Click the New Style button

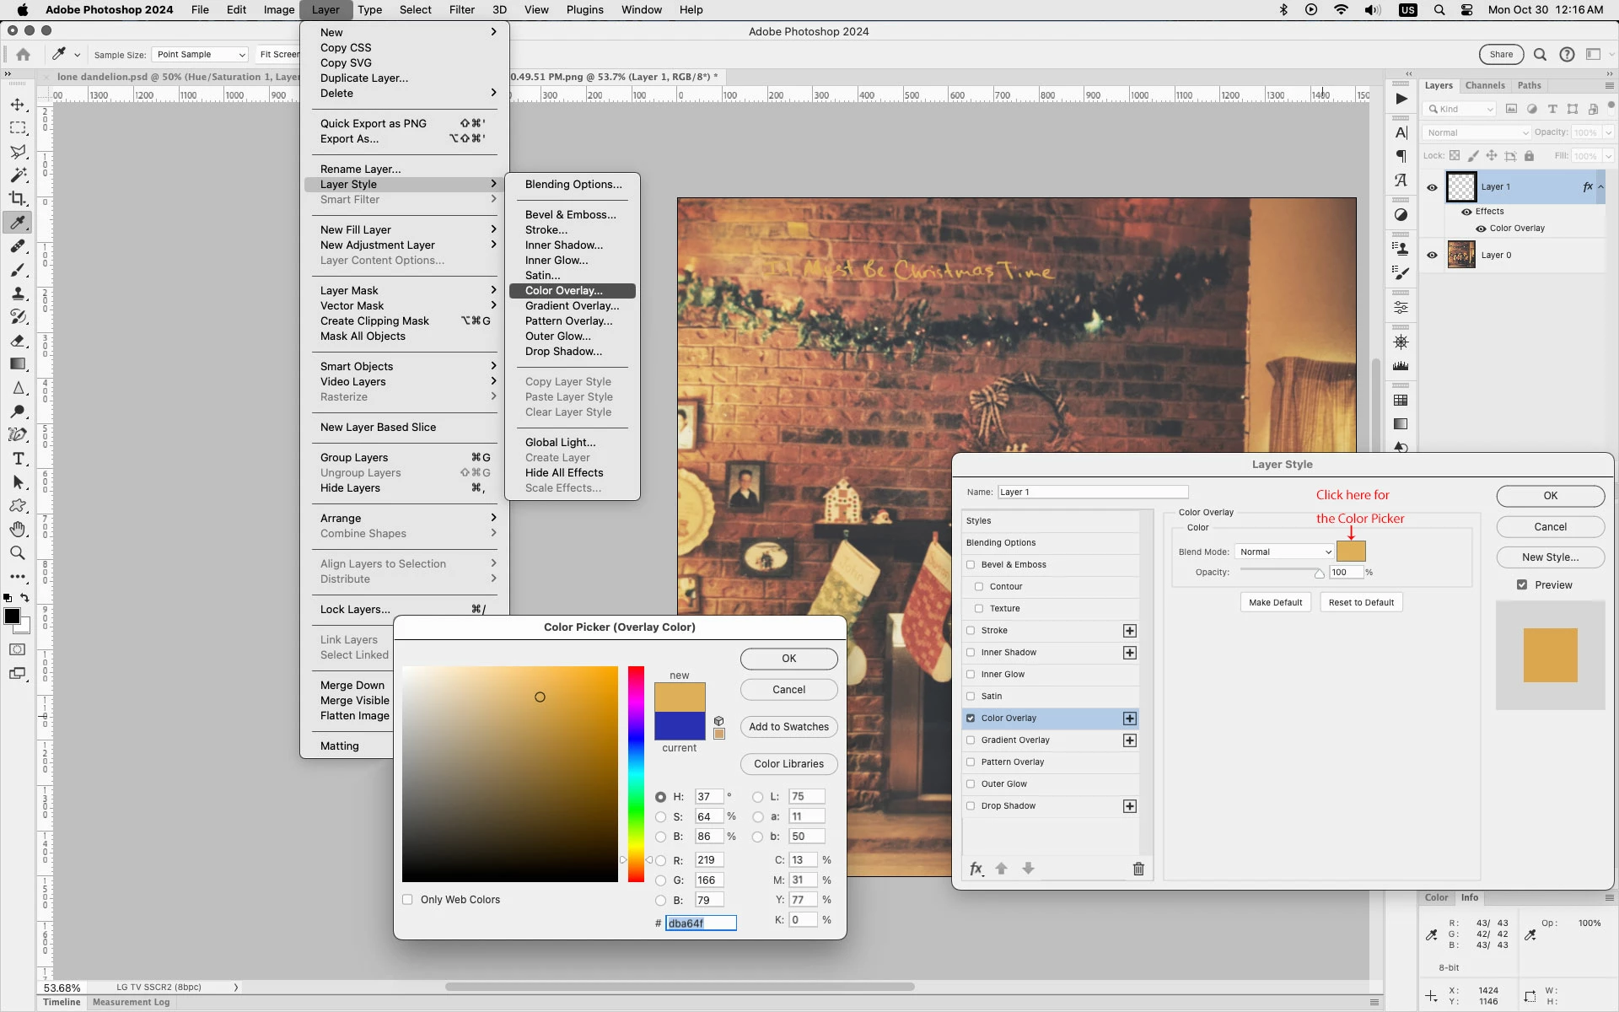point(1550,557)
